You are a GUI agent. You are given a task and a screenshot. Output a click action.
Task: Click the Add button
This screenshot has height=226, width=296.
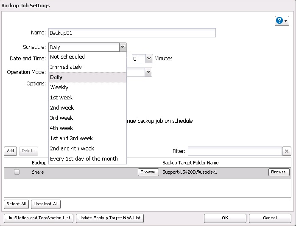pos(10,151)
